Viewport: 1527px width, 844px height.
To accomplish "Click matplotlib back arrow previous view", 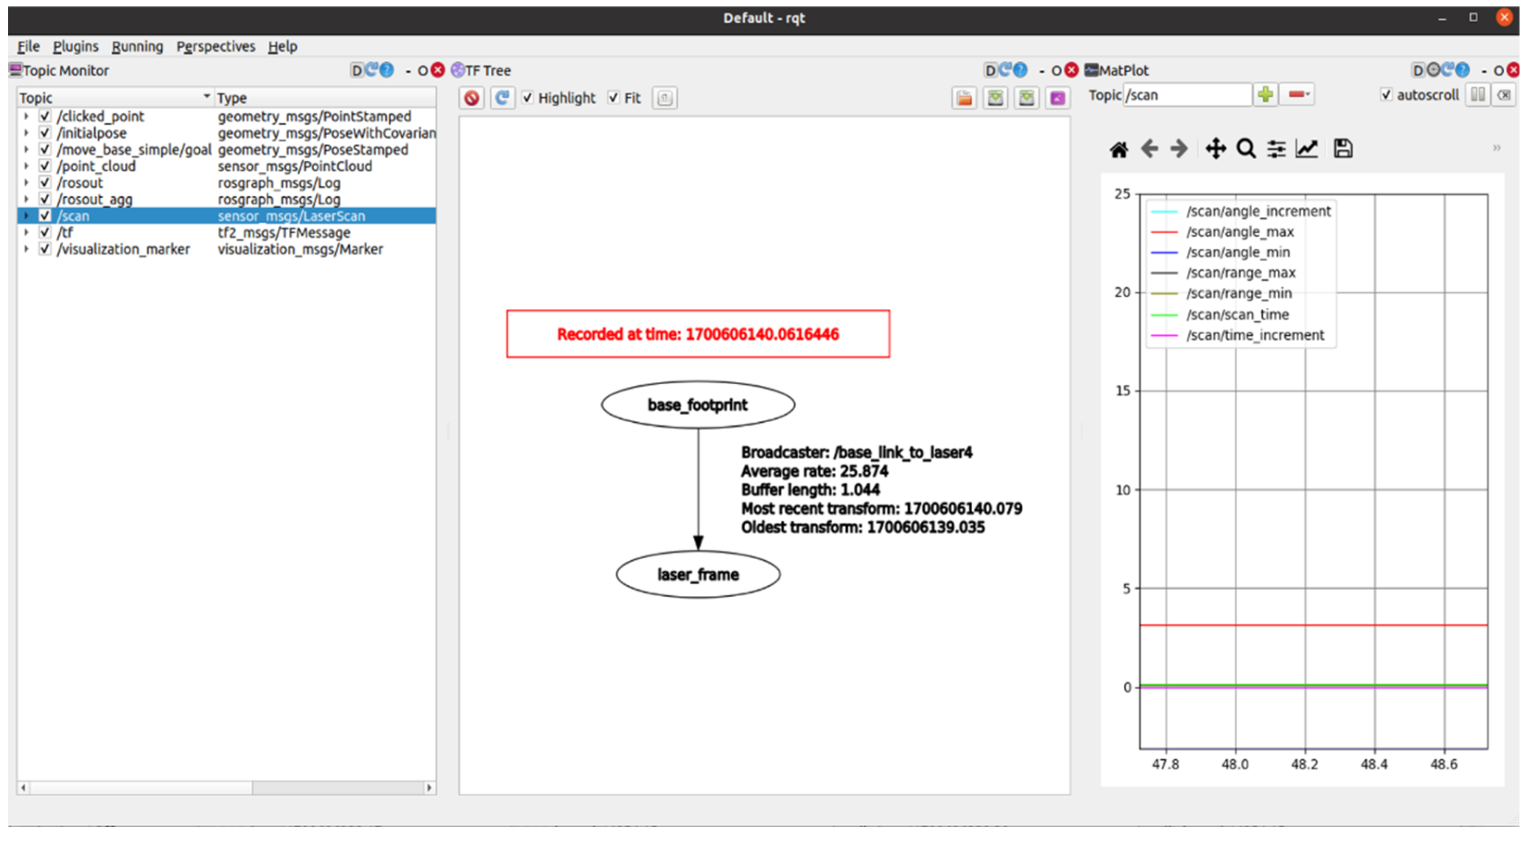I will pos(1149,149).
